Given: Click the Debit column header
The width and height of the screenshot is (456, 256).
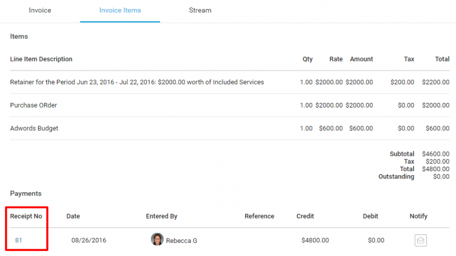Looking at the screenshot, I should (370, 216).
